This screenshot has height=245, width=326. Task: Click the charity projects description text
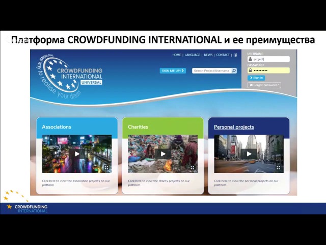coord(159,183)
